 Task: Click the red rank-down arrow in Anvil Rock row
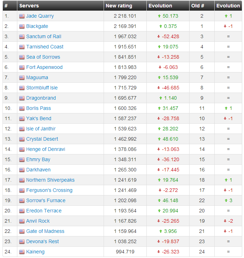click(225, 221)
